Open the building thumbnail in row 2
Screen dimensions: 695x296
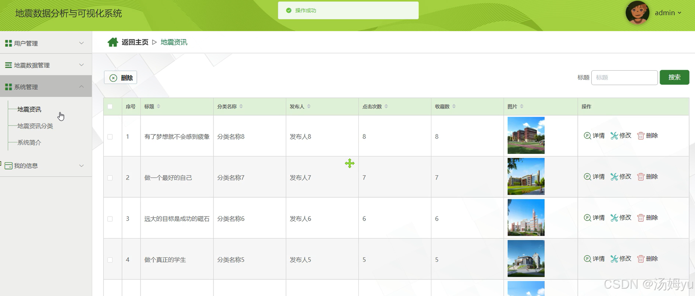pos(526,176)
